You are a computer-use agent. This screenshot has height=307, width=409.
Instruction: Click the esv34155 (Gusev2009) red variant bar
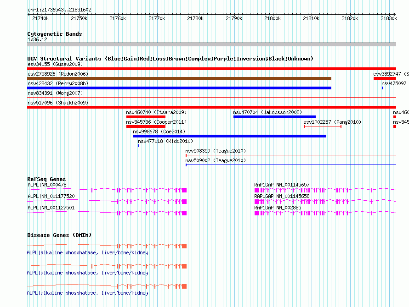(x=211, y=69)
